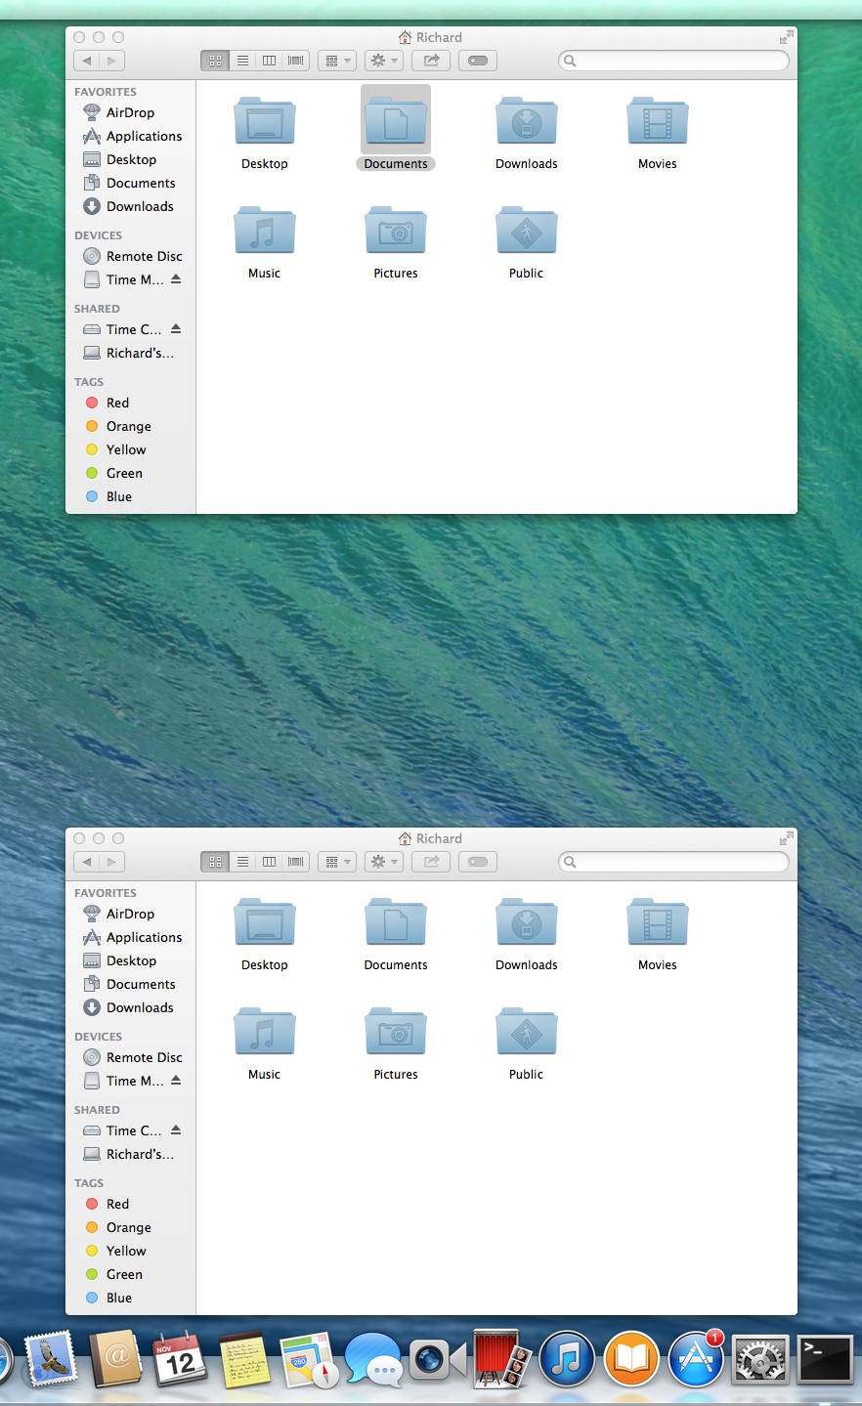This screenshot has height=1406, width=862.
Task: Select Desktop folder in lower Finder window
Action: click(264, 922)
